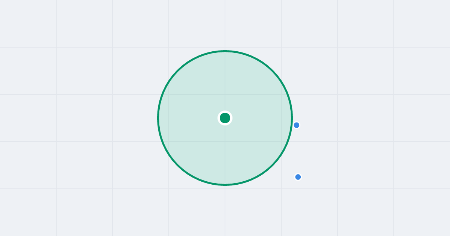The width and height of the screenshot is (450, 236).
Task: Click the blue dot nearest the circle edge
Action: click(x=297, y=125)
